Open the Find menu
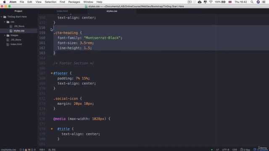 62,2
